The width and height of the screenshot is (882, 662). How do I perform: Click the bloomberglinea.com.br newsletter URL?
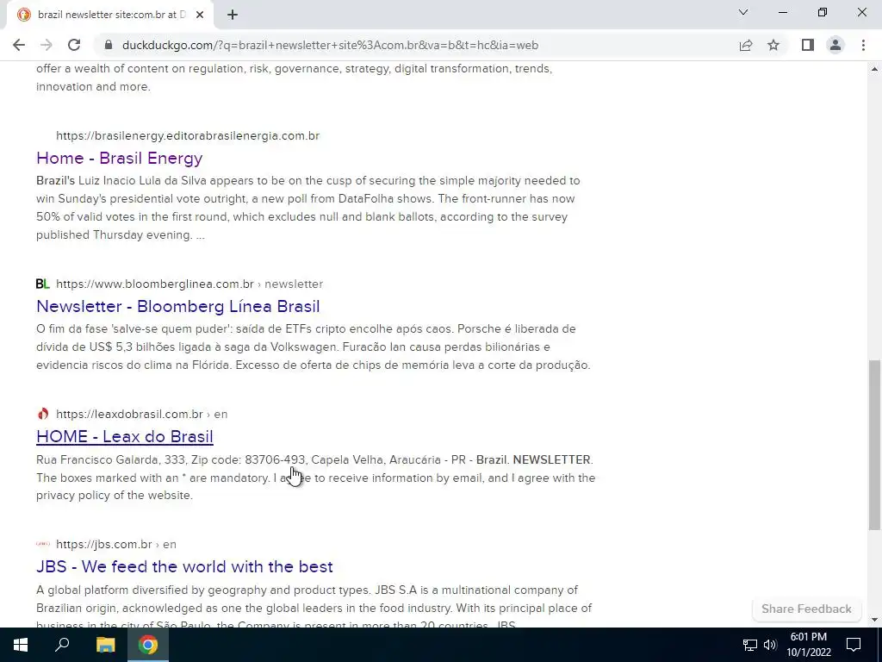point(189,284)
